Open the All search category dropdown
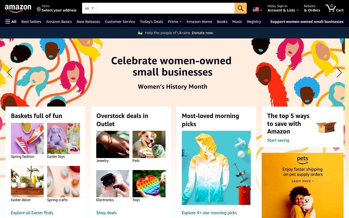The width and height of the screenshot is (349, 218). 89,8
